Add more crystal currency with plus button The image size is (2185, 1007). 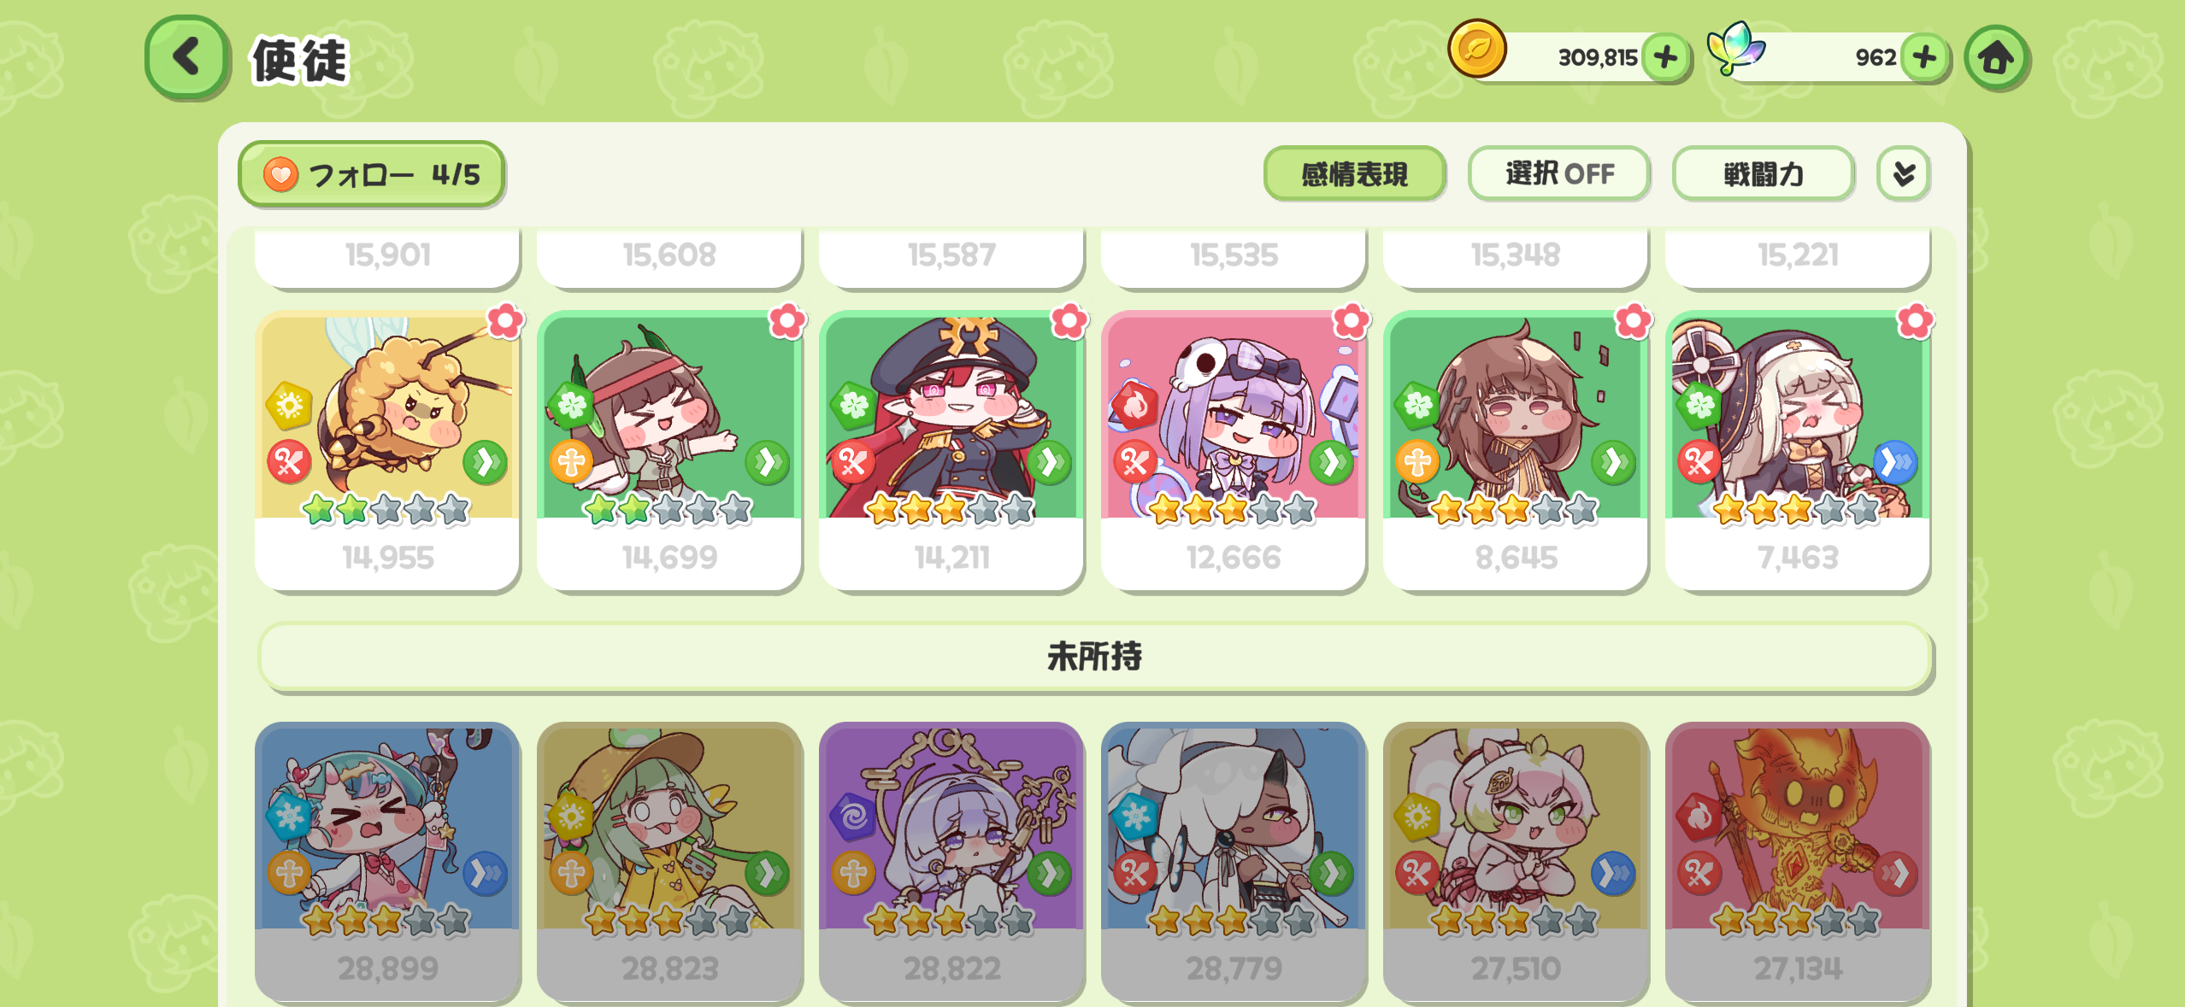tap(1924, 57)
